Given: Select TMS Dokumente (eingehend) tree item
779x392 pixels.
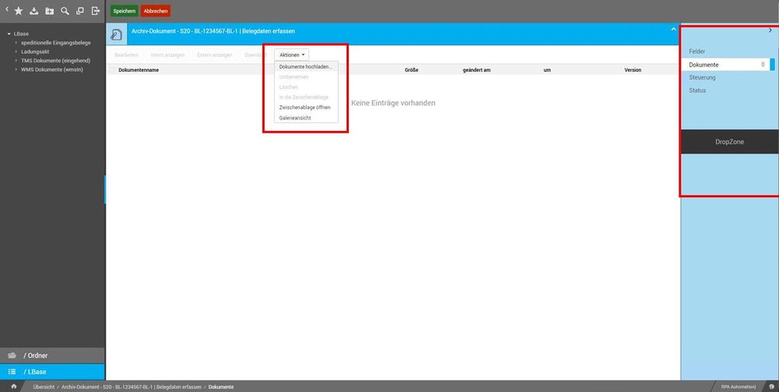Looking at the screenshot, I should coord(55,61).
